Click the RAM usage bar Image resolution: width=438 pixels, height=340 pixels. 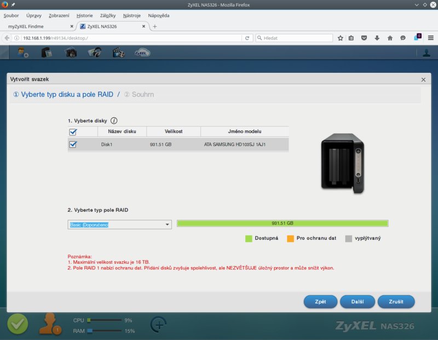click(x=104, y=331)
